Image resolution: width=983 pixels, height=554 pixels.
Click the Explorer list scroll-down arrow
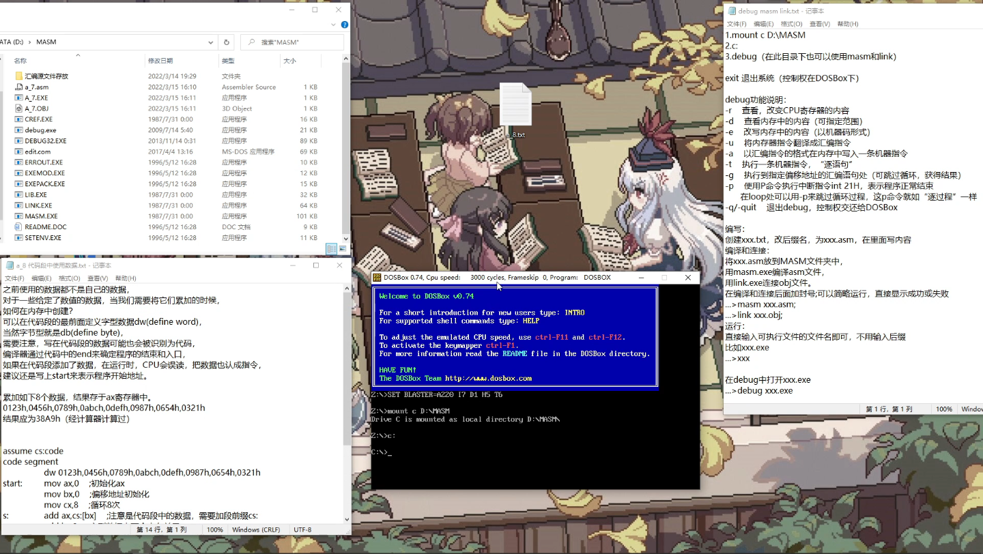(346, 239)
